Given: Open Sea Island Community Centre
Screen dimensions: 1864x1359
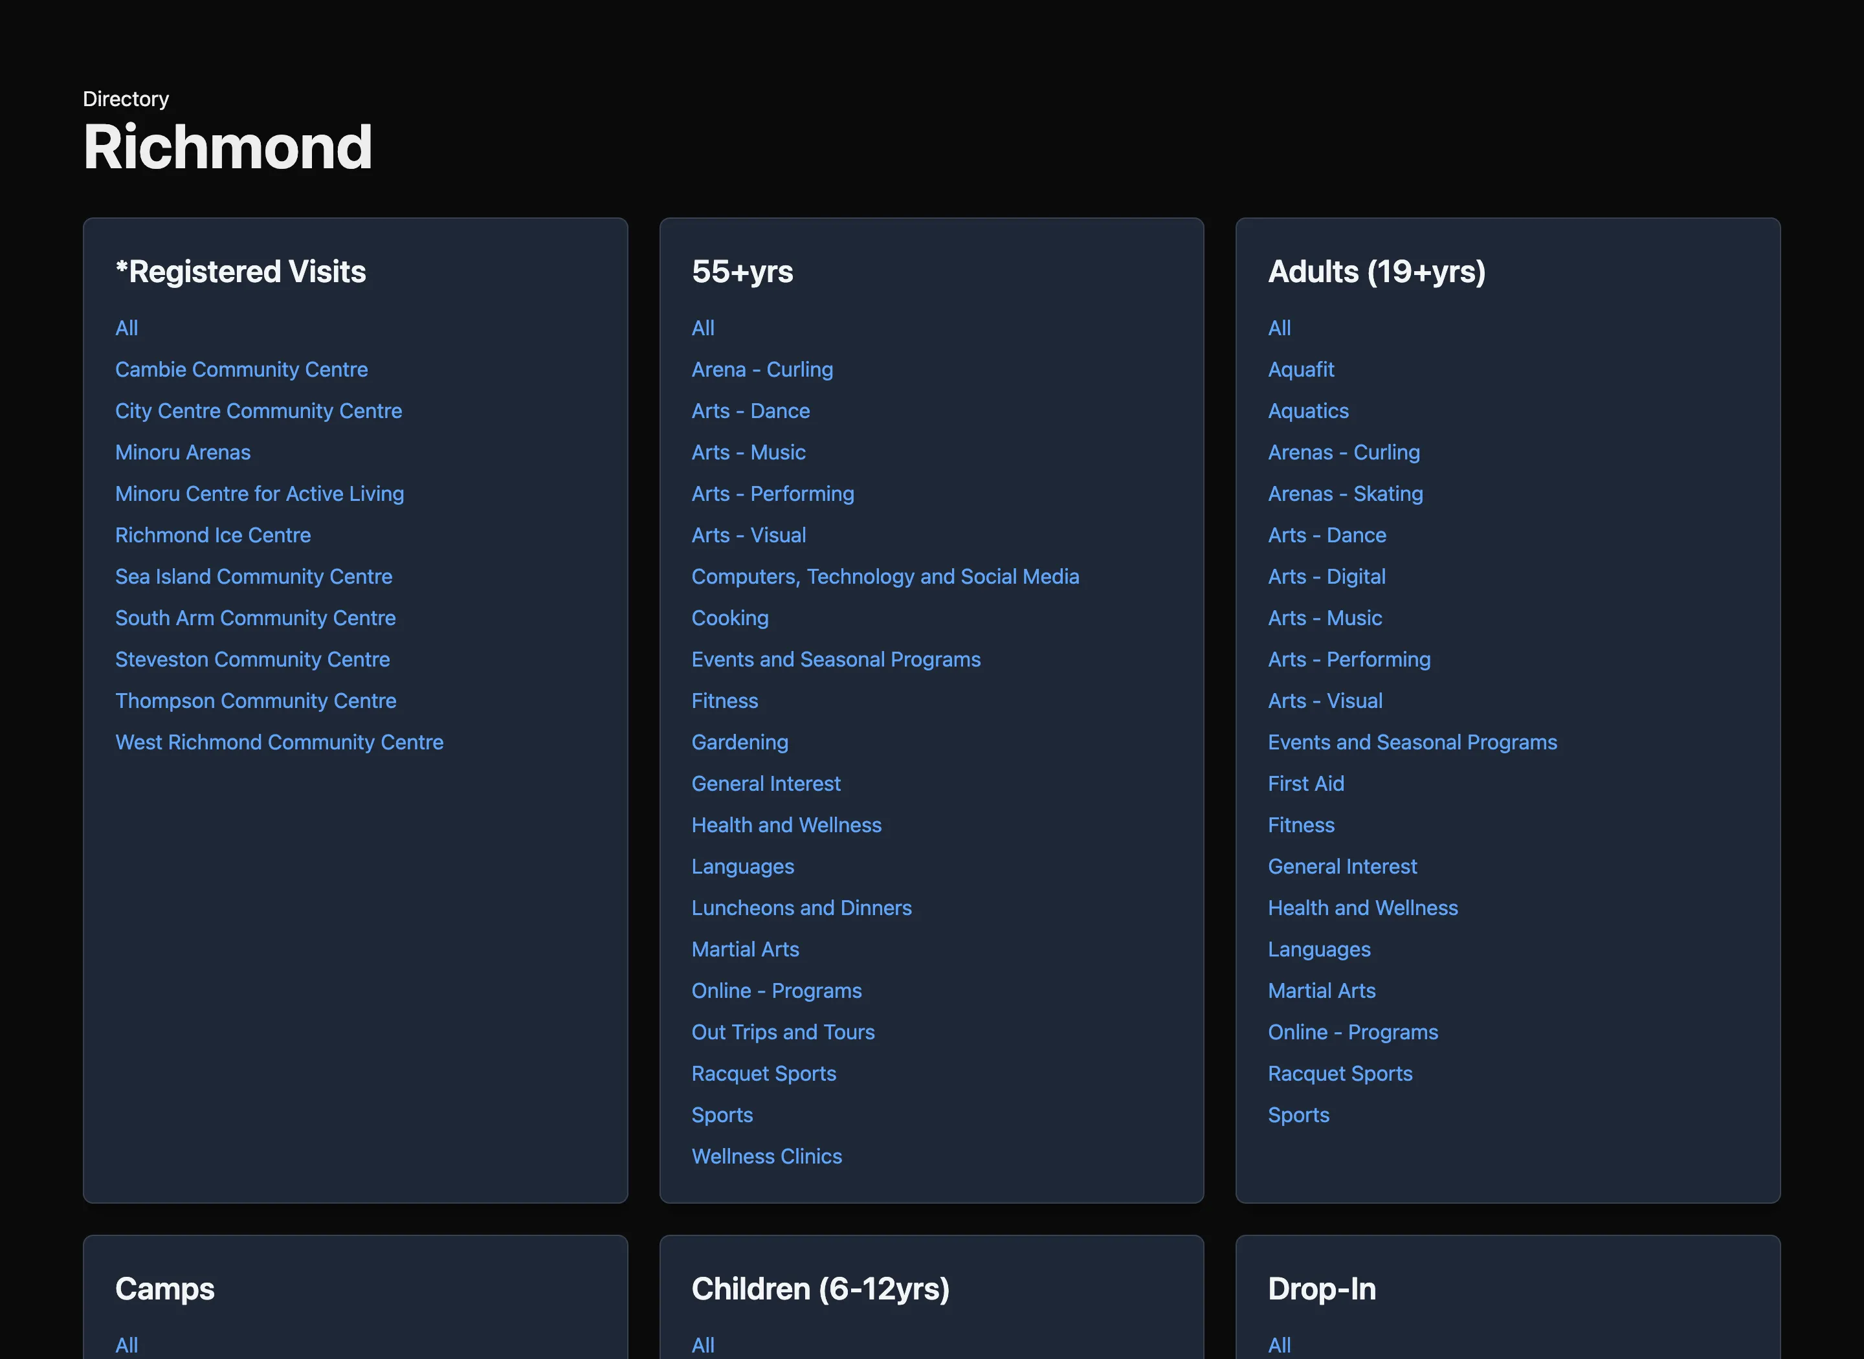Looking at the screenshot, I should (x=253, y=576).
